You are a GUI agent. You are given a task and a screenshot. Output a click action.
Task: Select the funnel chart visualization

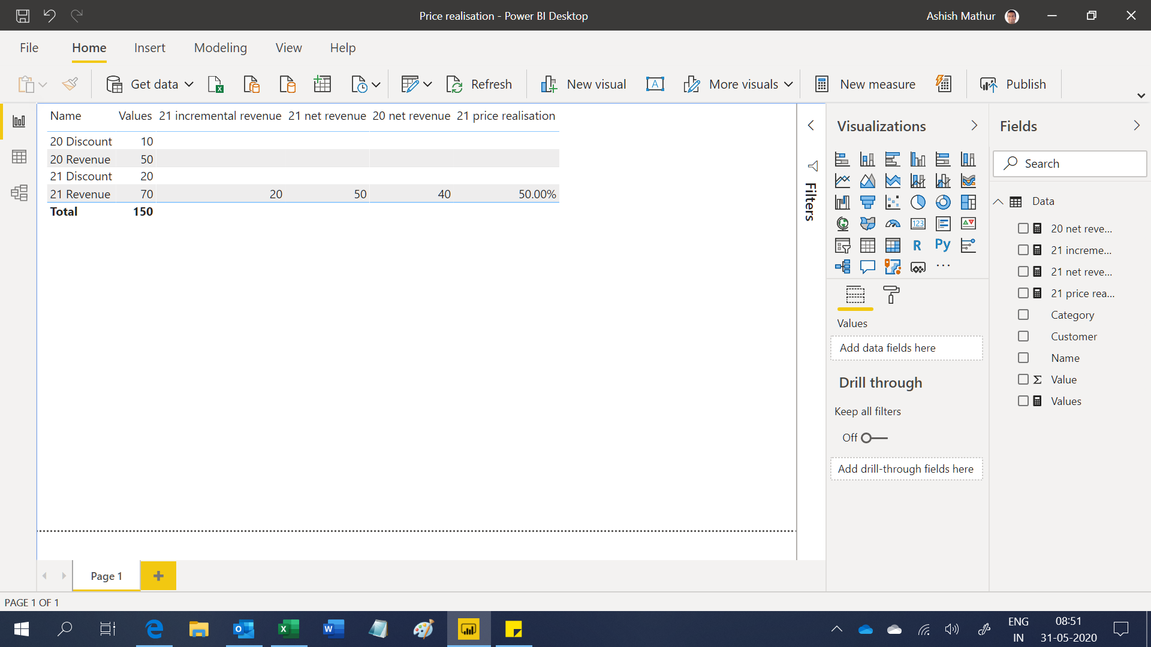click(867, 202)
